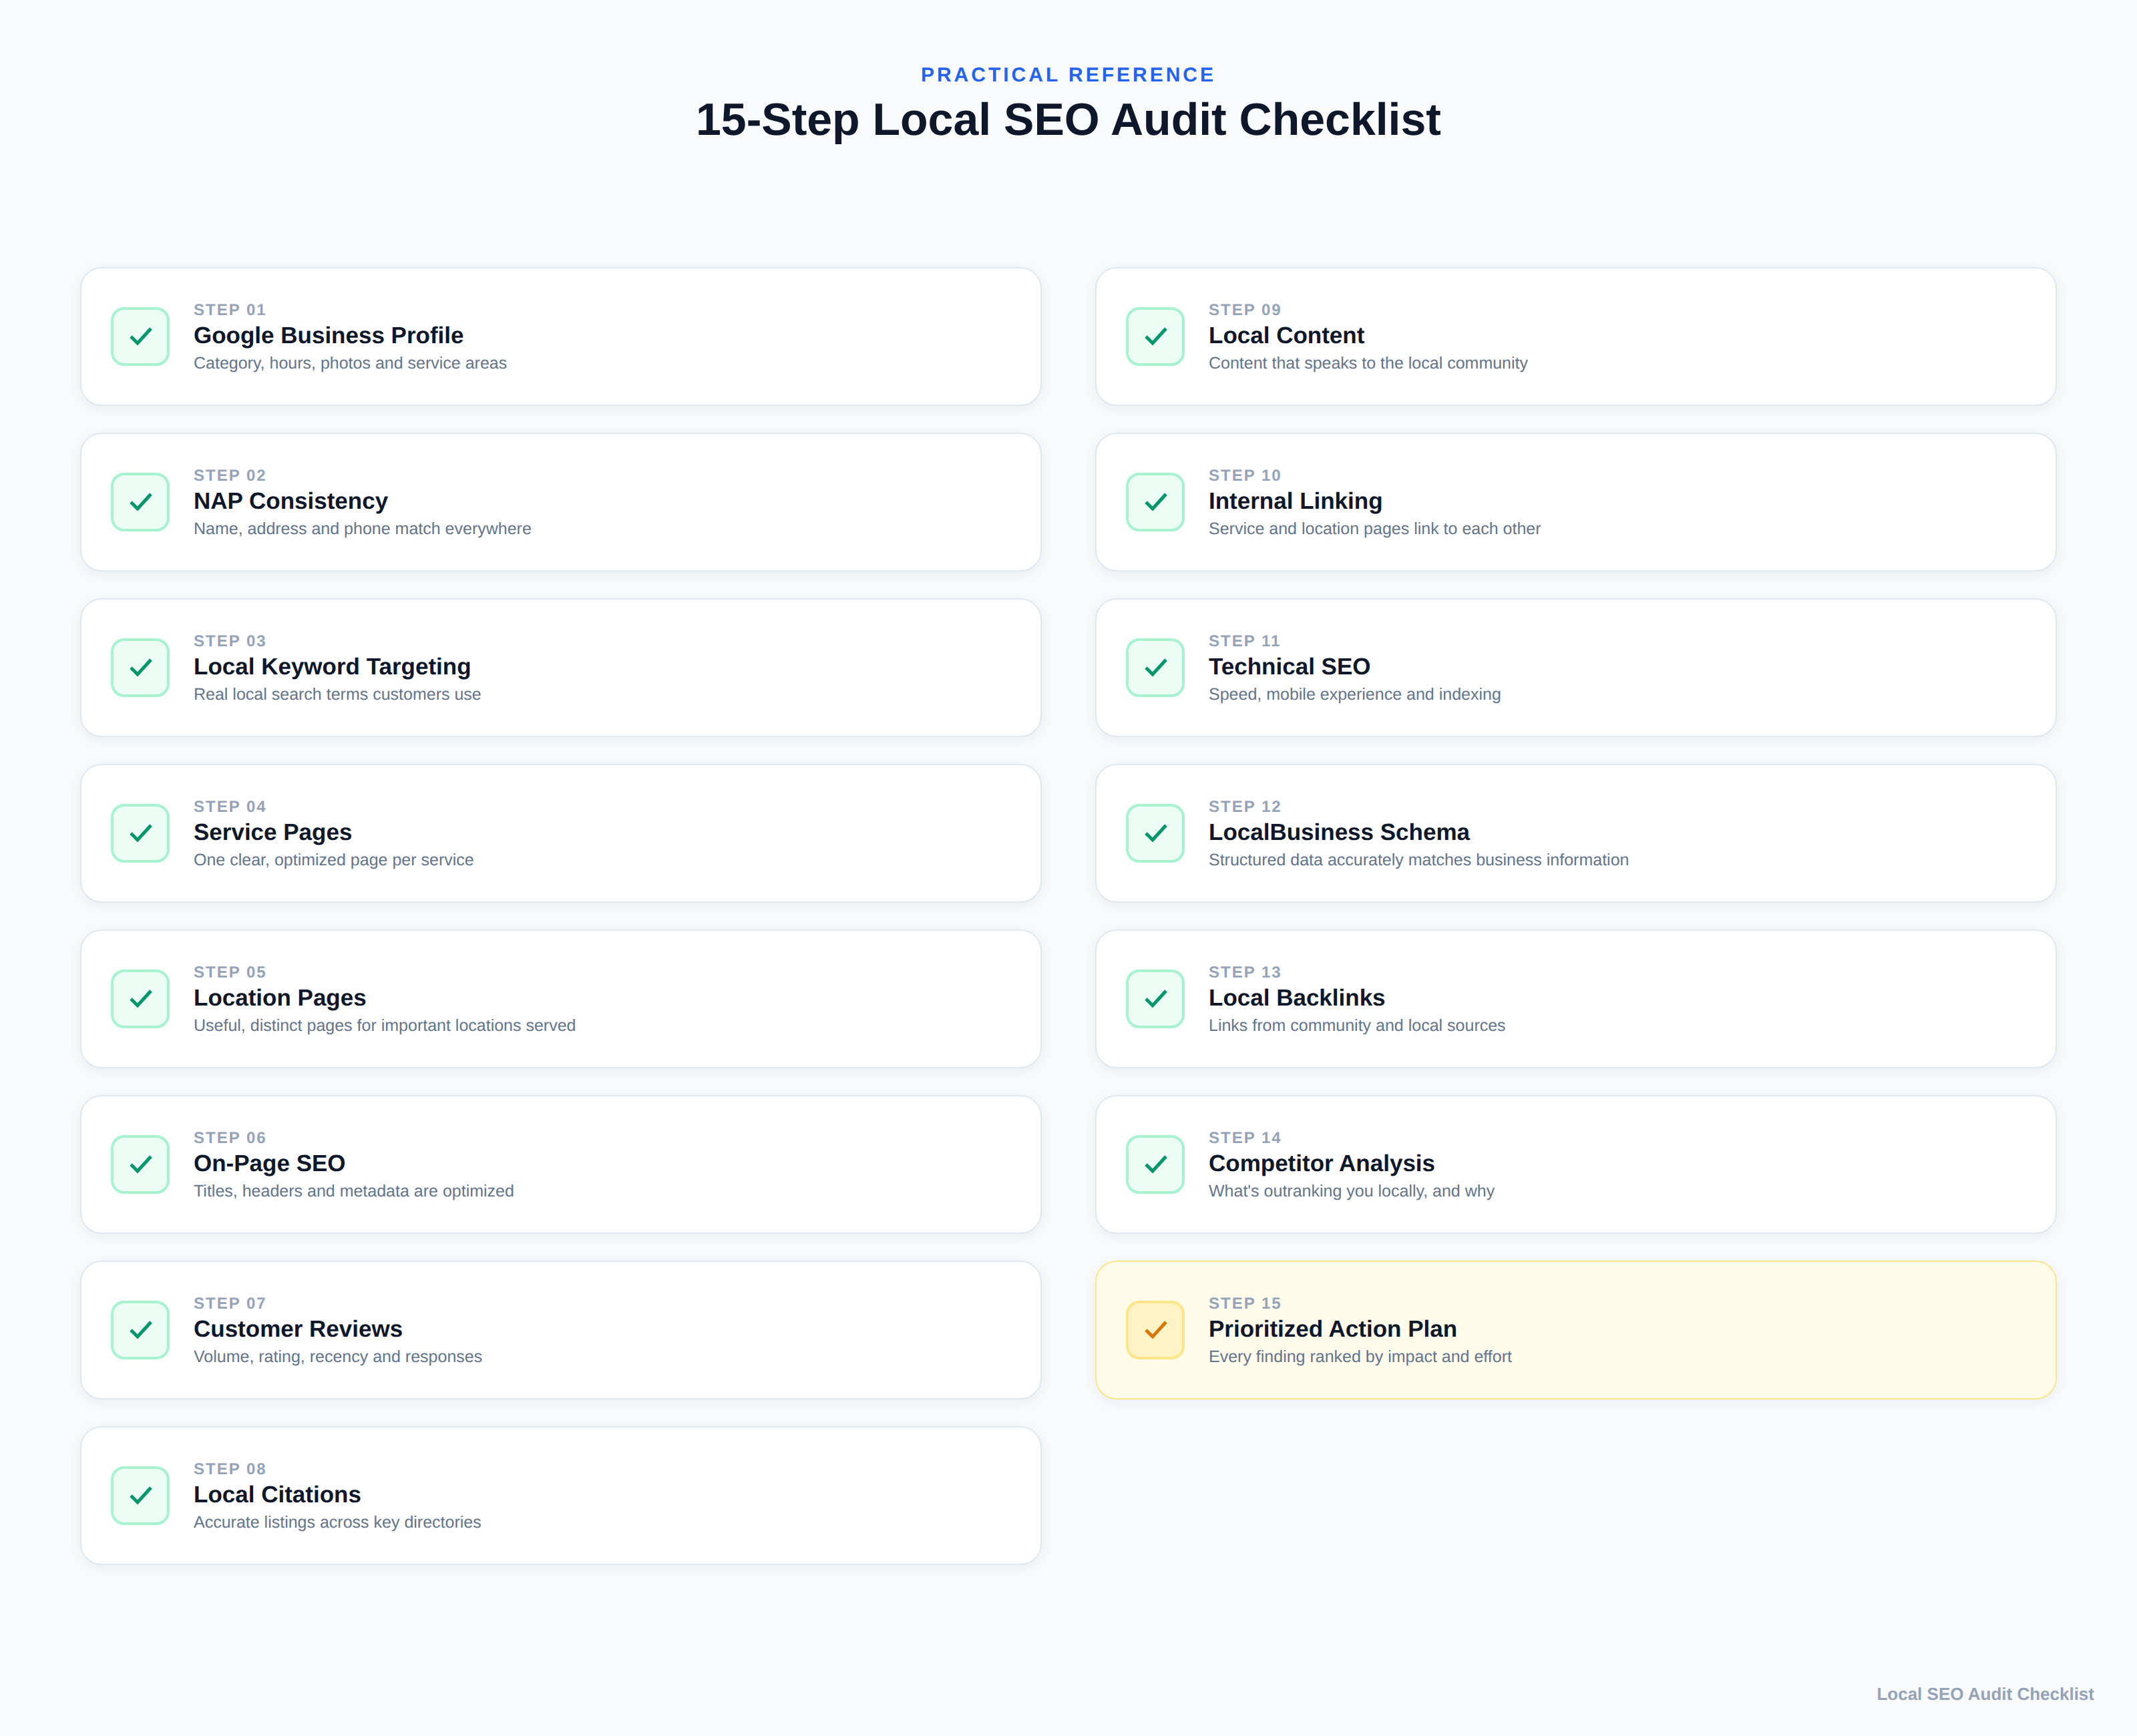Click 'Service and location pages link to each other'
Image resolution: width=2137 pixels, height=1736 pixels.
click(x=1374, y=529)
